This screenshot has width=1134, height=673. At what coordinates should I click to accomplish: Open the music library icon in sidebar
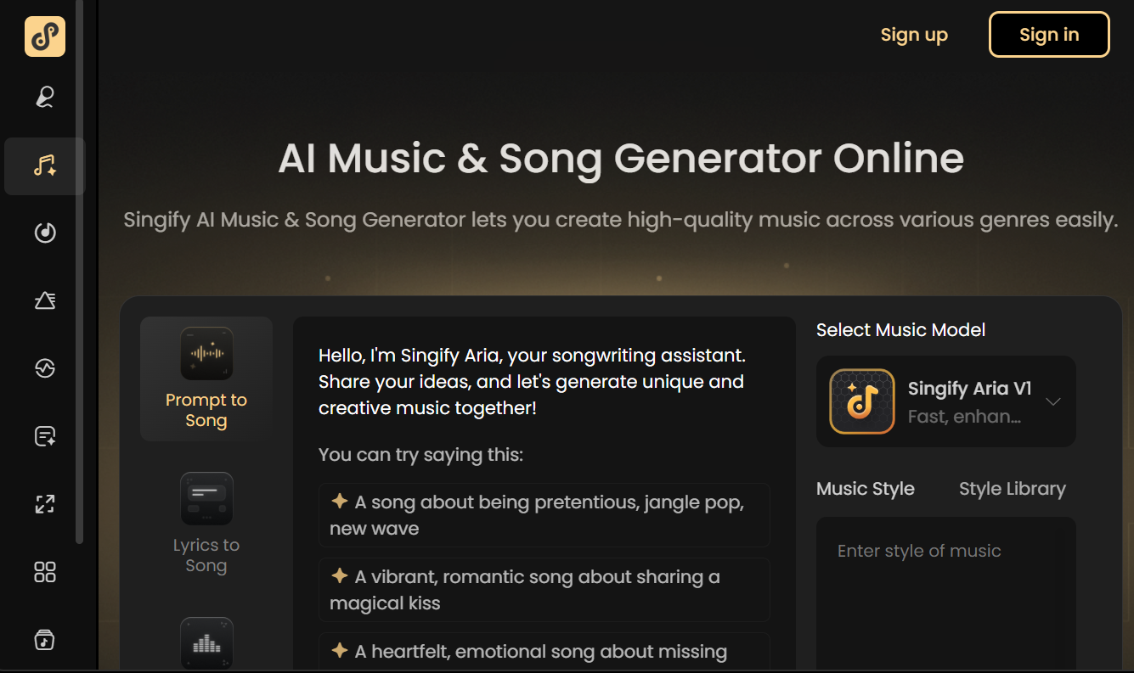click(45, 639)
